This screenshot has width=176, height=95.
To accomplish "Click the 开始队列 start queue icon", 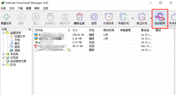I will [x=123, y=17].
